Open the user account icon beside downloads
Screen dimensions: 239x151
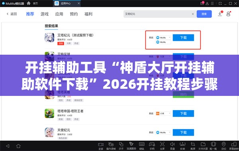(228, 14)
